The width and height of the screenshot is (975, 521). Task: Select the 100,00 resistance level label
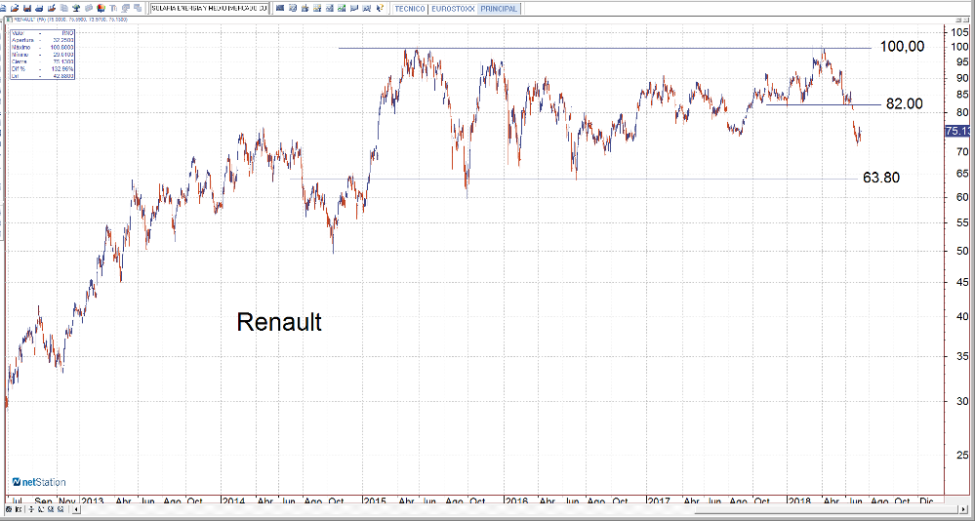[901, 47]
